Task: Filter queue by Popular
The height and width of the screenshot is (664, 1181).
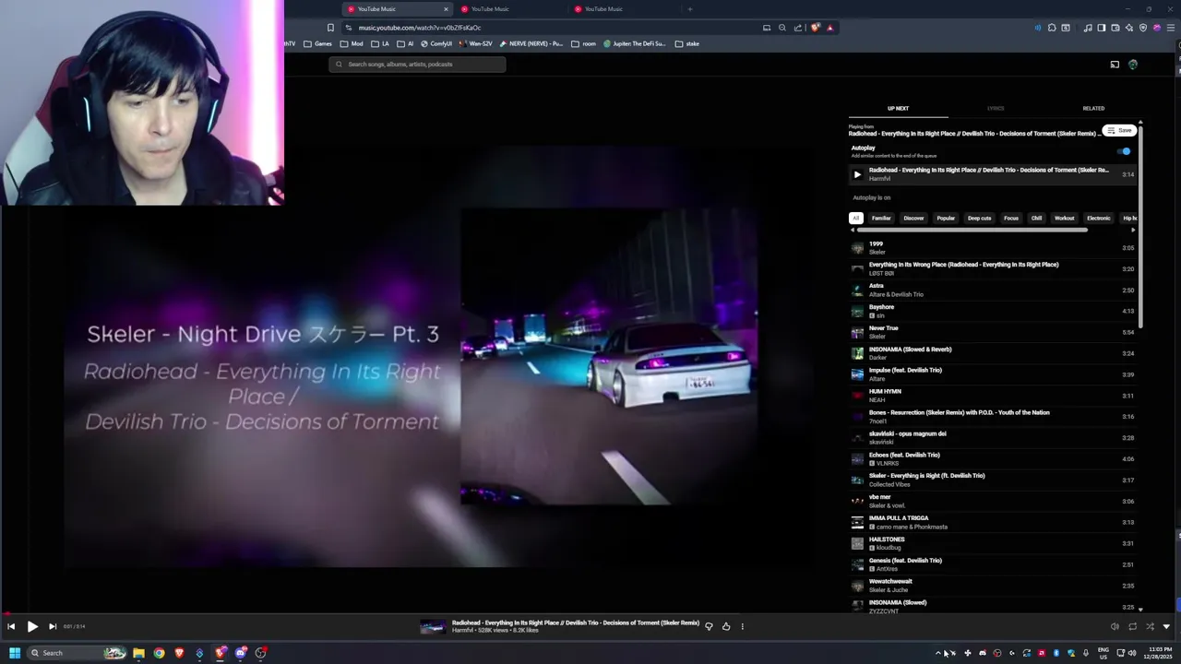Action: coord(946,219)
